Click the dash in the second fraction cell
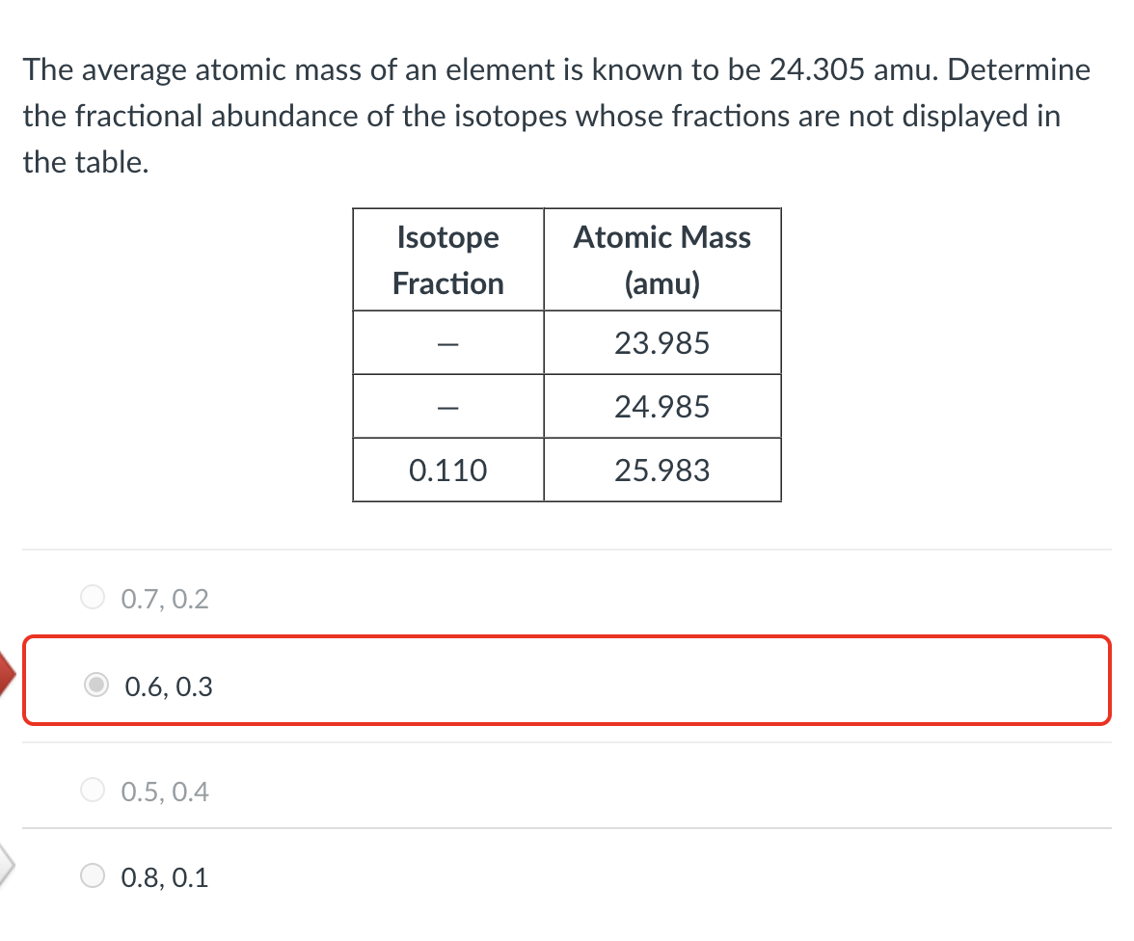 (447, 406)
